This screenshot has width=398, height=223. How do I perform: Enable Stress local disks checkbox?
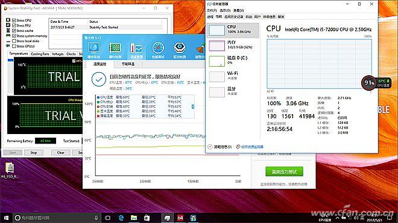[x=14, y=41]
